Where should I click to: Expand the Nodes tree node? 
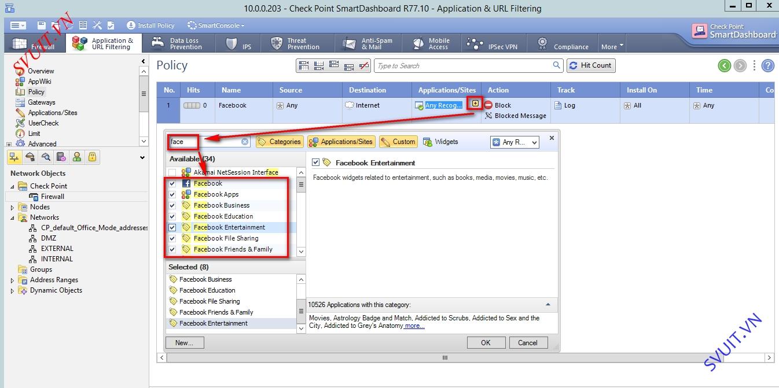point(12,207)
